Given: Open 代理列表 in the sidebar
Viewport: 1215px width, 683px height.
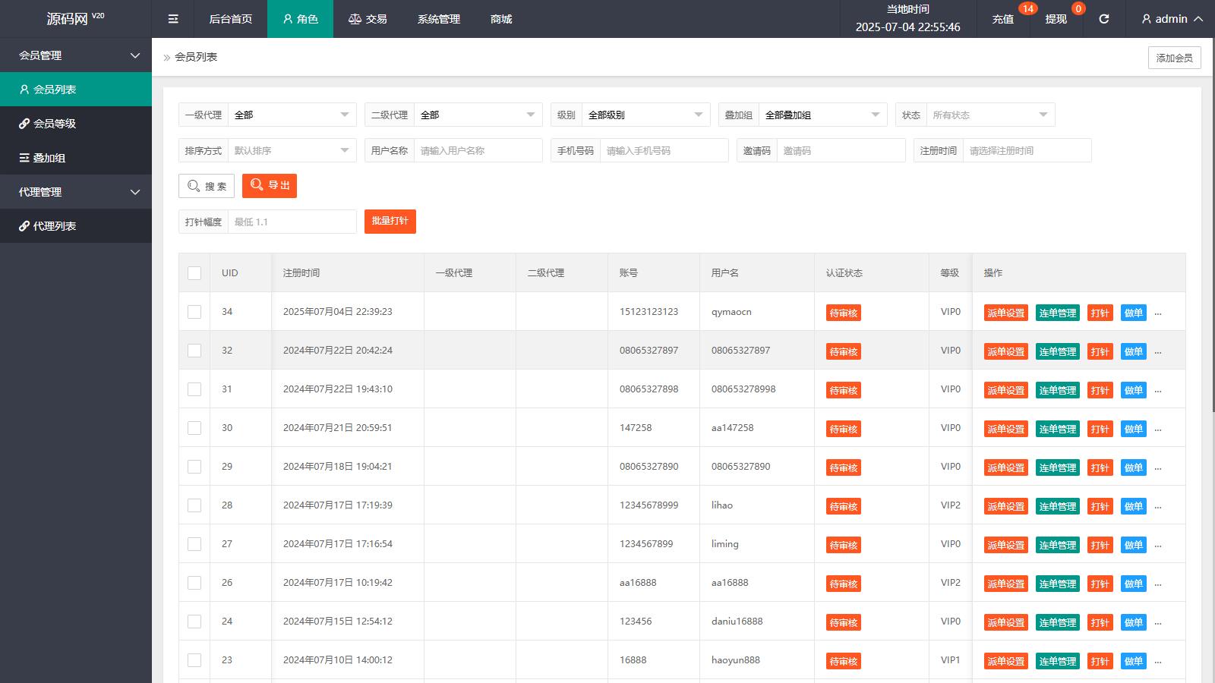Looking at the screenshot, I should [x=76, y=226].
